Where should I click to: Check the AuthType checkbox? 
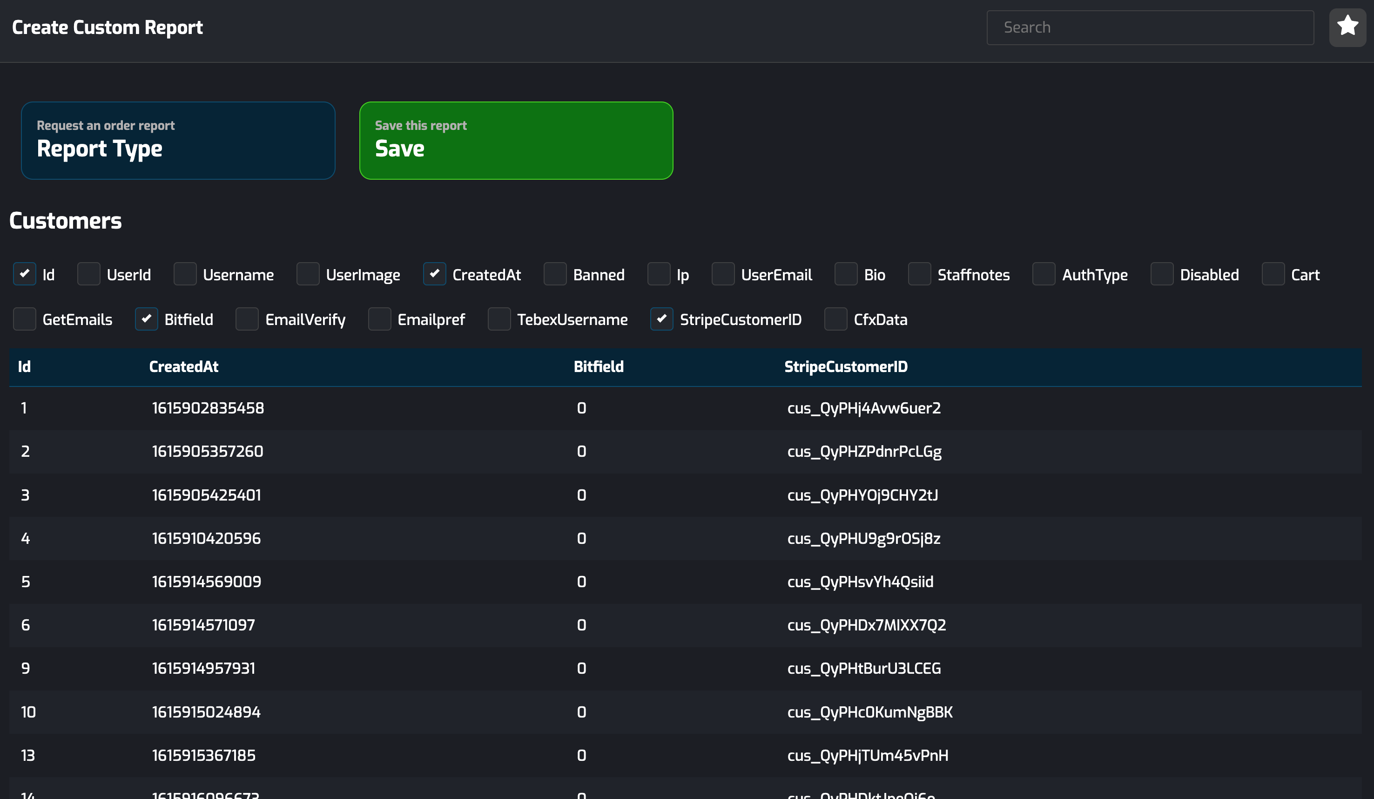(1044, 274)
